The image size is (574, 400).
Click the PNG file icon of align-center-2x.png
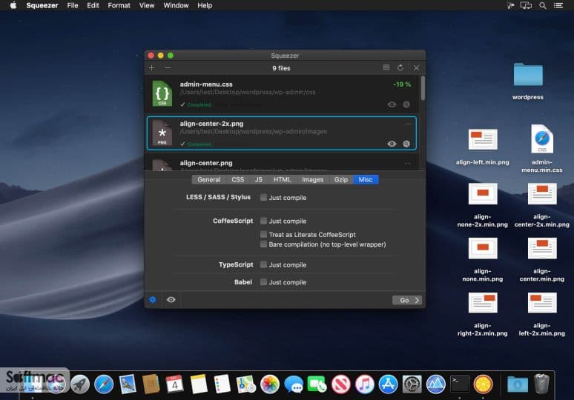[x=162, y=133]
